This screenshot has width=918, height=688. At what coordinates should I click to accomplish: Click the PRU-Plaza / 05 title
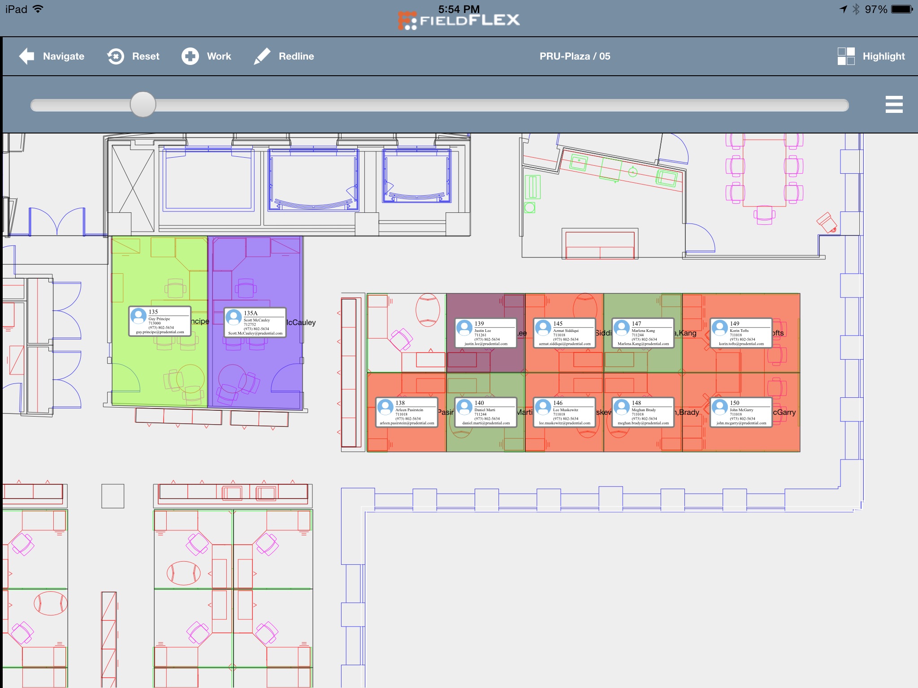575,56
